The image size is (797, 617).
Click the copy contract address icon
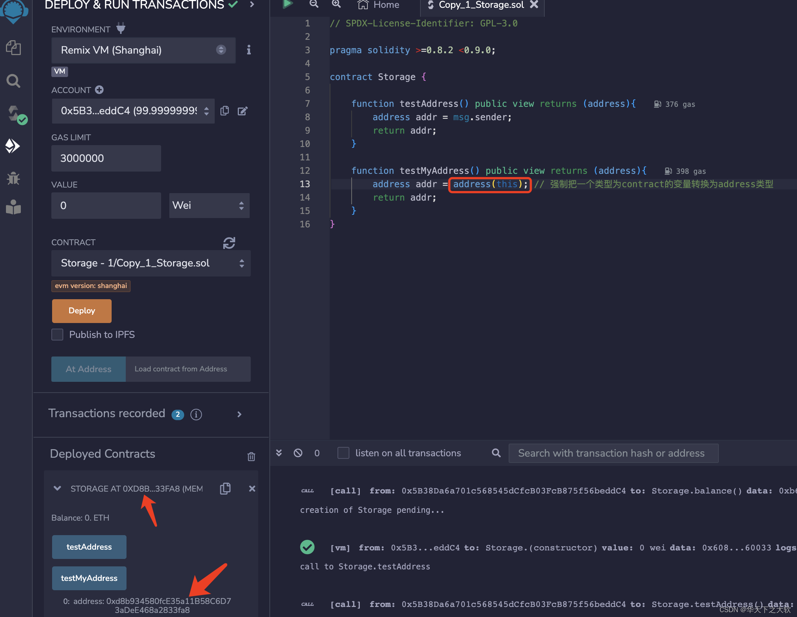[225, 489]
